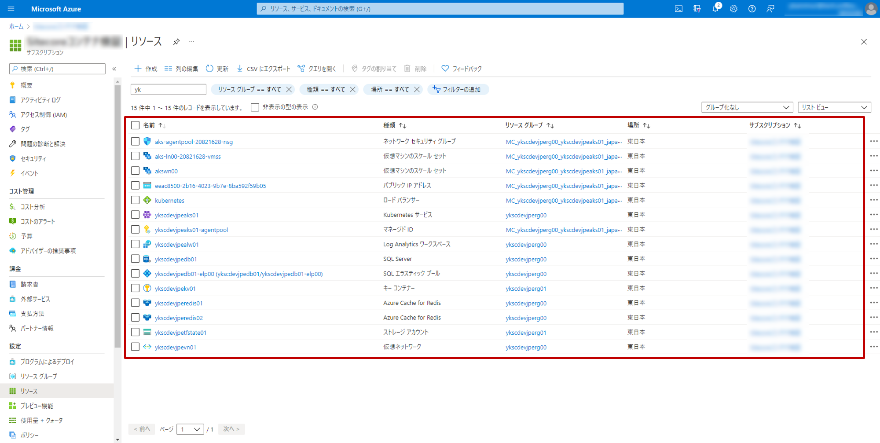Open Cloud Shell from top bar

click(x=678, y=9)
